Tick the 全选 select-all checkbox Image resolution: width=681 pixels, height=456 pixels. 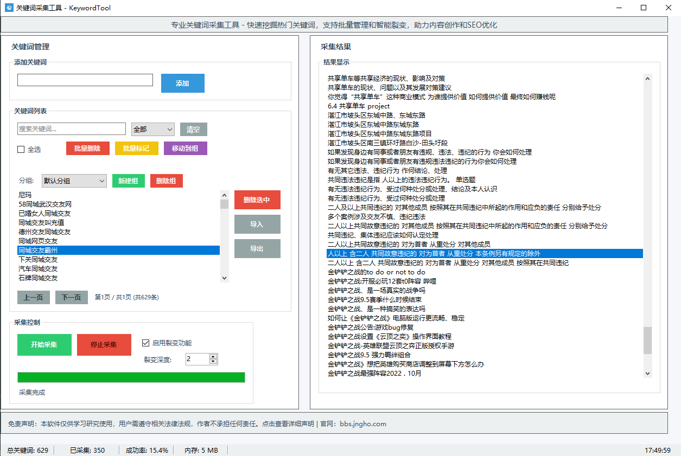(21, 150)
